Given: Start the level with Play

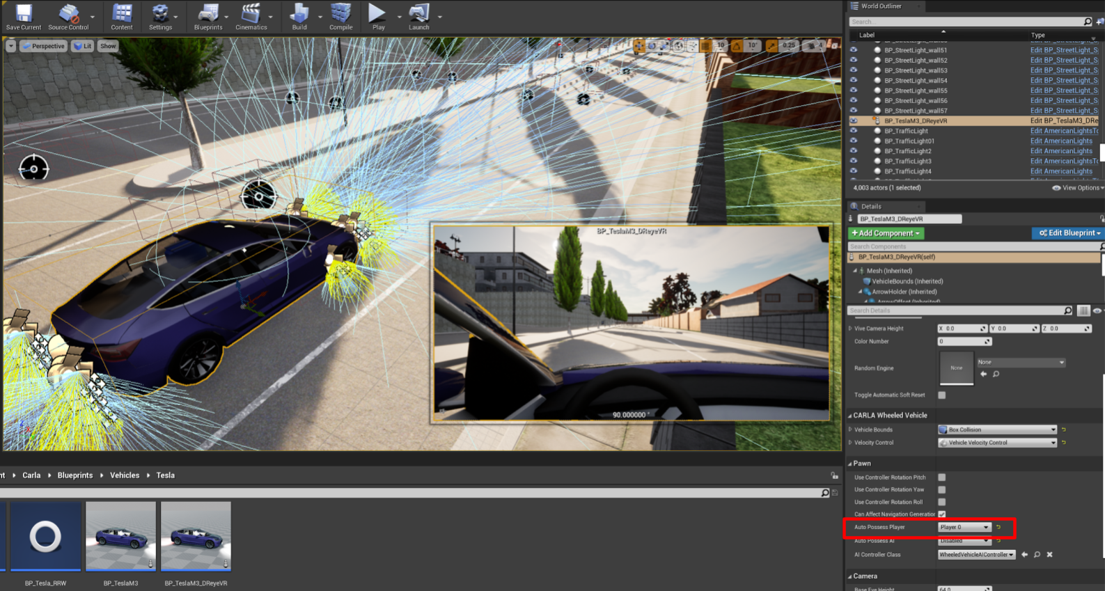Looking at the screenshot, I should tap(378, 17).
